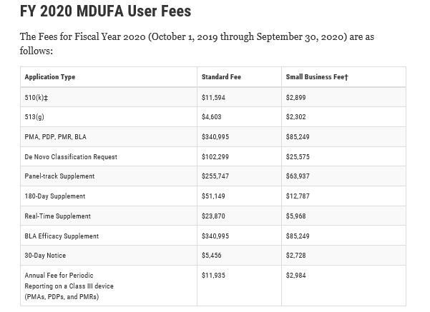Select the $102,299 De Novo standard fee
Screen dimensions: 430x312
pos(215,157)
